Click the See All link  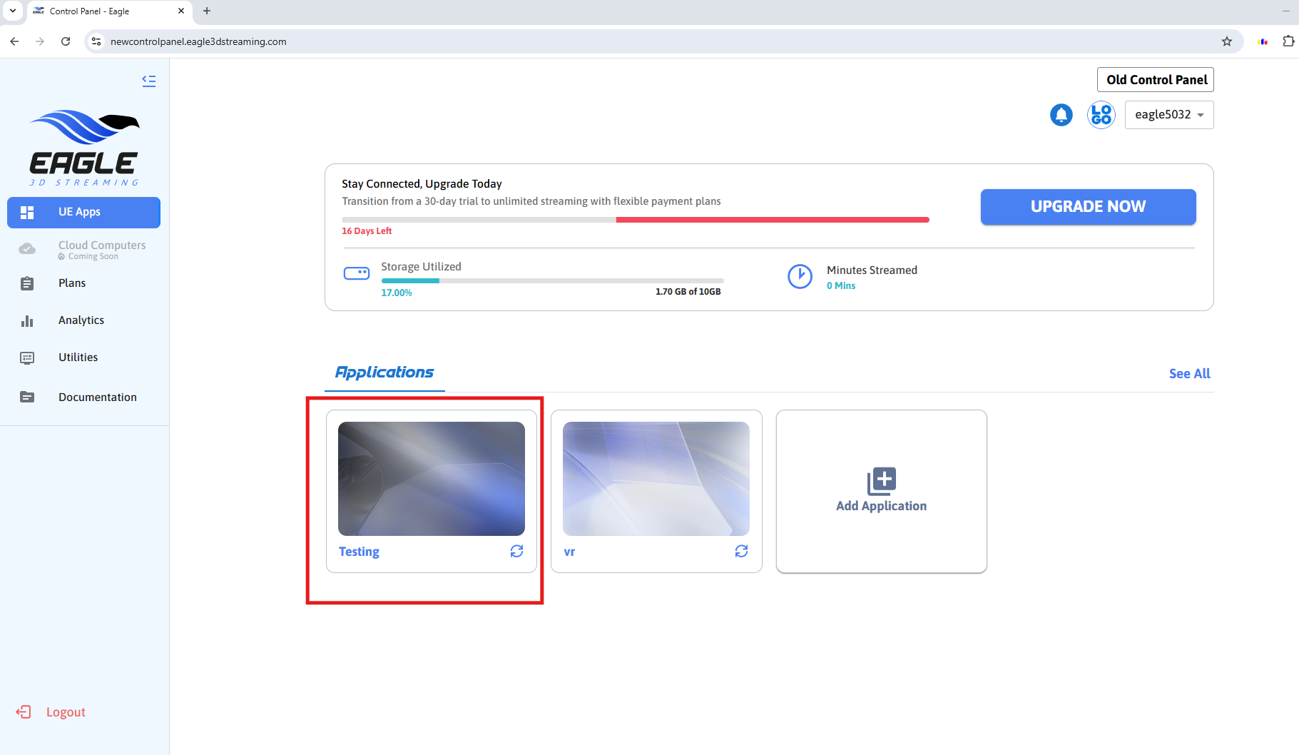[x=1189, y=373]
